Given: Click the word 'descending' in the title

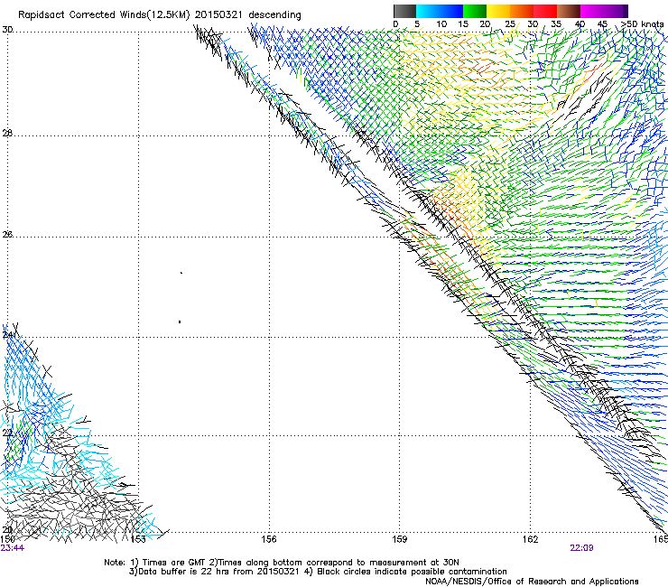Looking at the screenshot, I should point(274,15).
